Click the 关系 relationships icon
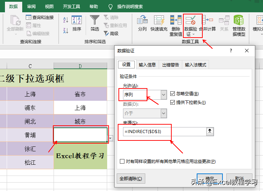The width and height of the screenshot is (263, 191). pos(224,20)
